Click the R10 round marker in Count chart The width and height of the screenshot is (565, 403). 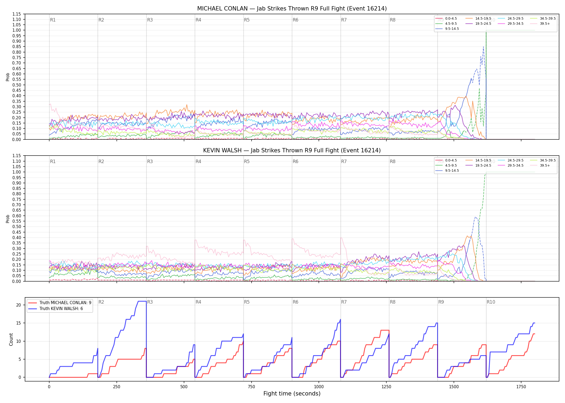pyautogui.click(x=491, y=302)
